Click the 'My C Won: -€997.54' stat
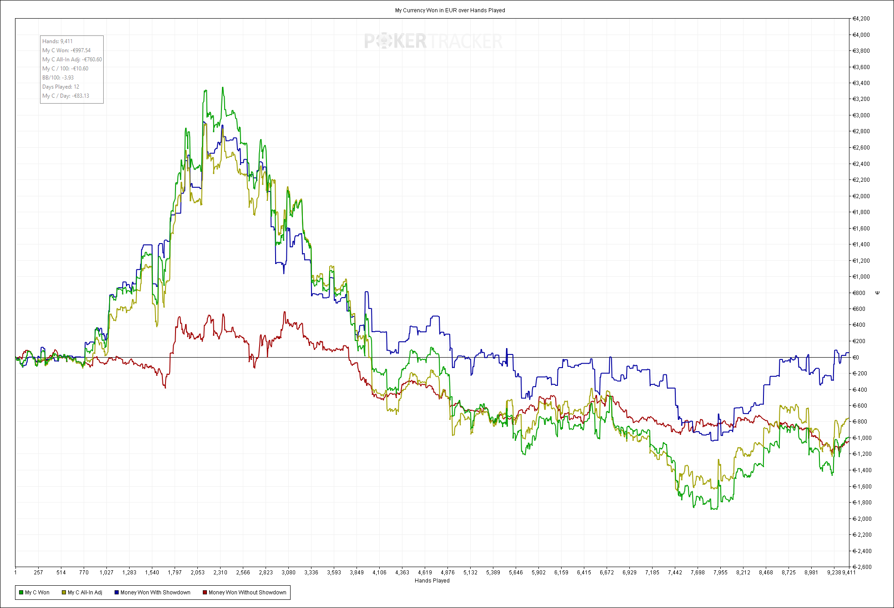 66,50
